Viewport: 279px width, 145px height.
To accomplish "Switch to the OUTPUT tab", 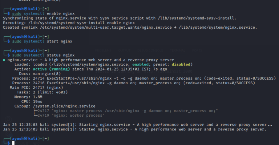I will tap(124, 51).
